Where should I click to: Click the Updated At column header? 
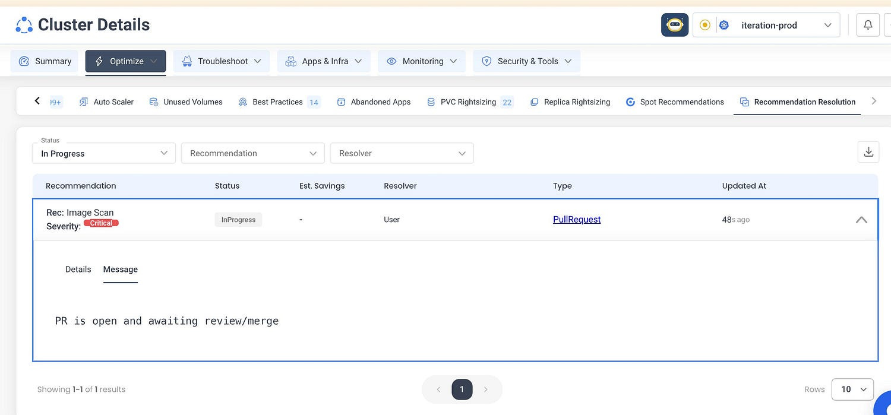tap(744, 186)
